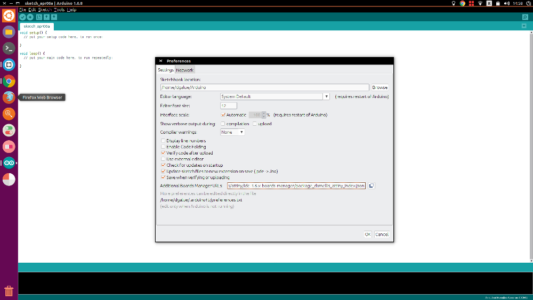Toggle Save when verifying or uploading

[163, 177]
